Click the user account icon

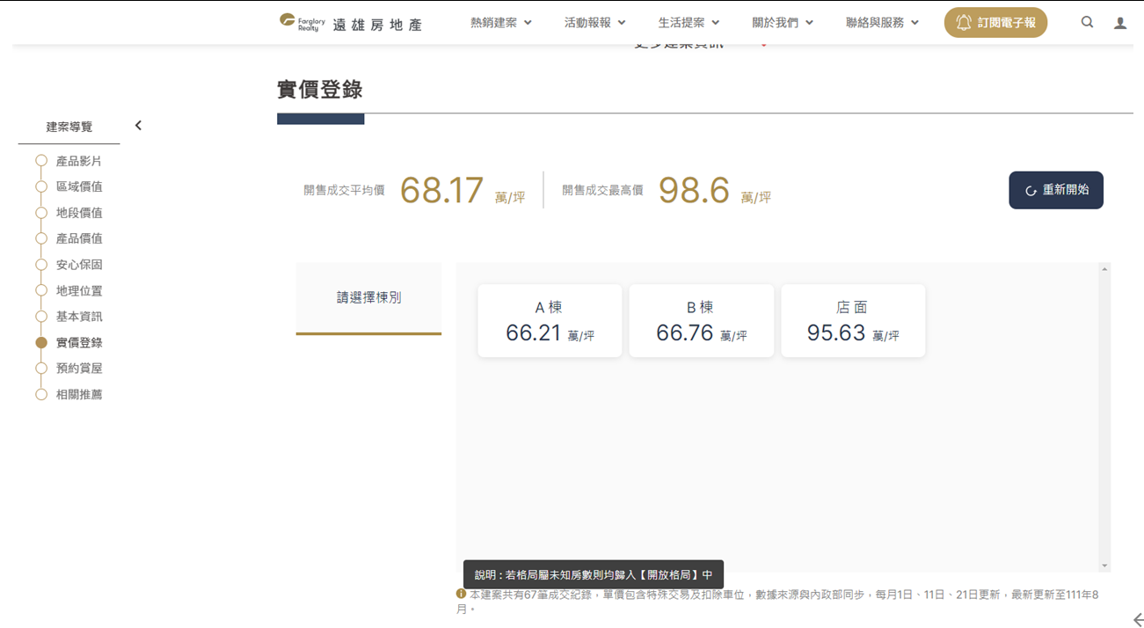(1119, 24)
